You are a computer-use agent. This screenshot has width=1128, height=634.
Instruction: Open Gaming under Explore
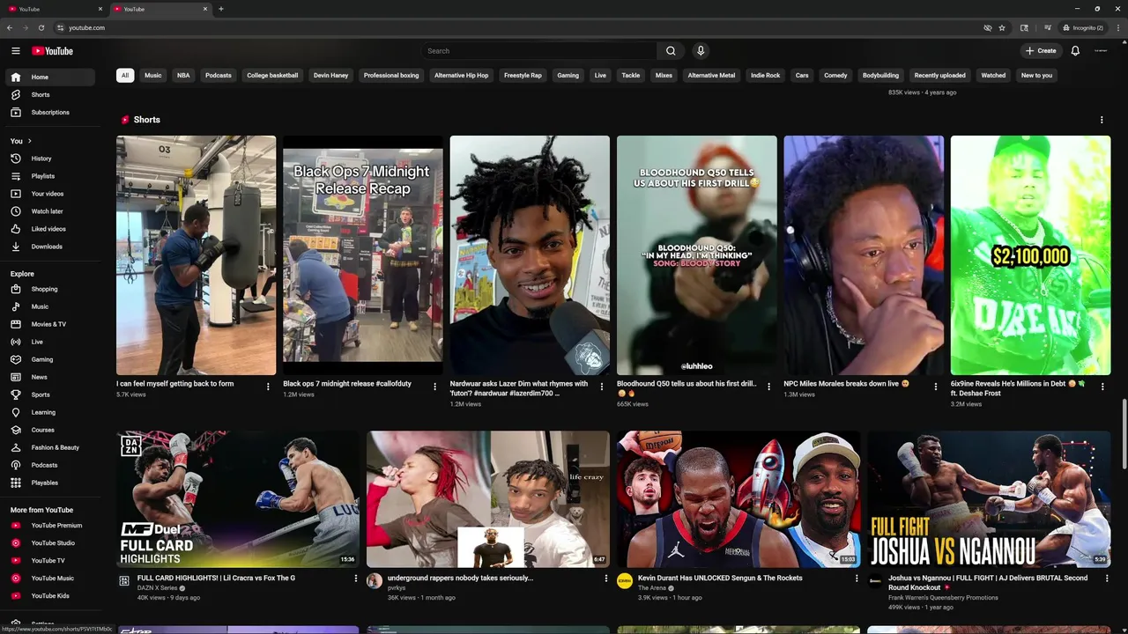pos(49,359)
